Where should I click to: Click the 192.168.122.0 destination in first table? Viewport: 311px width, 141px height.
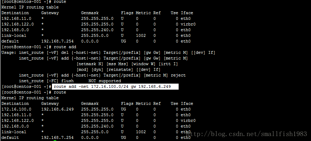coord(17,24)
